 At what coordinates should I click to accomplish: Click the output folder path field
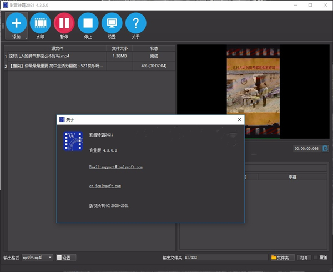(226, 258)
